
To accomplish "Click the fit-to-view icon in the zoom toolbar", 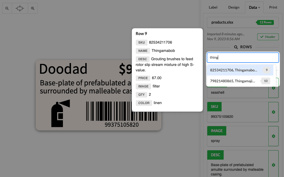I will (x=20, y=8).
